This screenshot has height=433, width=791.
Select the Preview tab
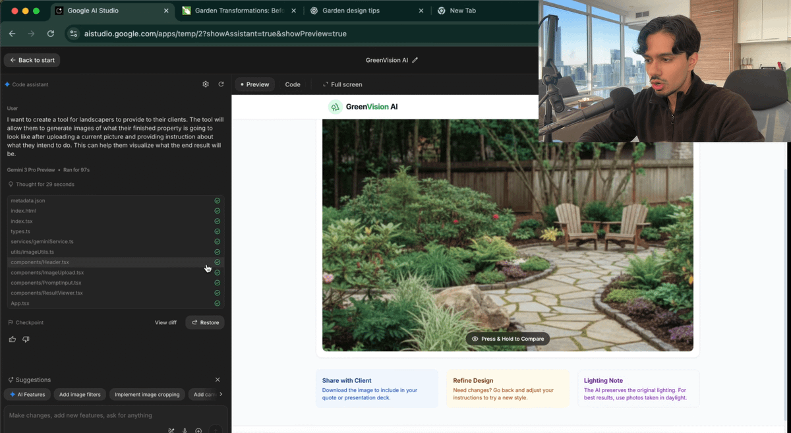tap(254, 84)
